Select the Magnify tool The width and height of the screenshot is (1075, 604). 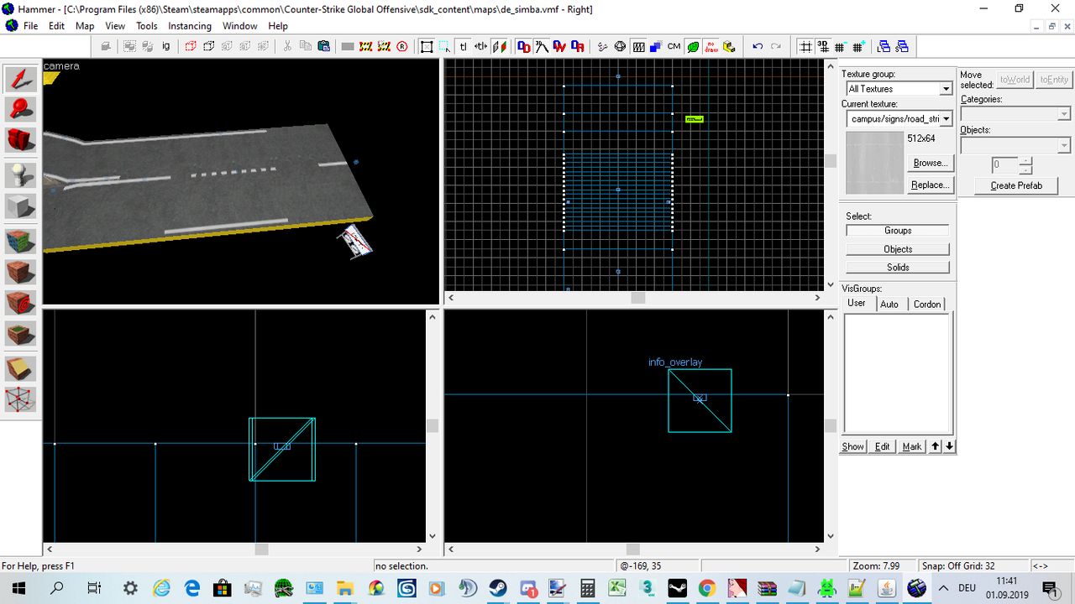21,109
